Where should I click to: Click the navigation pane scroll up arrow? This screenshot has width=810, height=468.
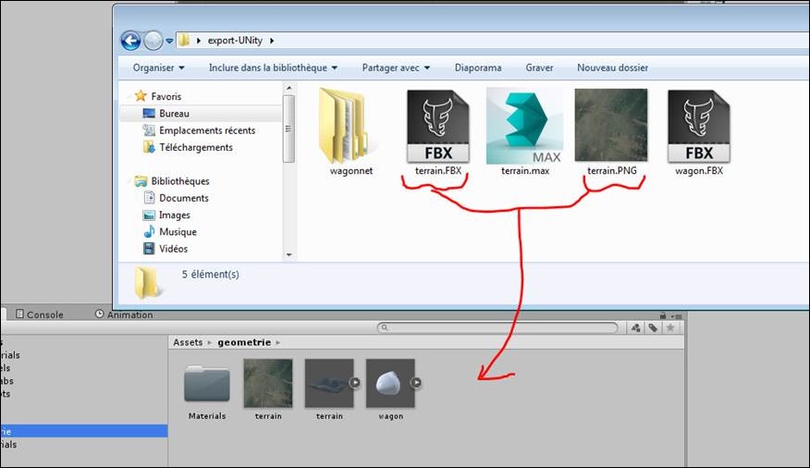(x=288, y=89)
